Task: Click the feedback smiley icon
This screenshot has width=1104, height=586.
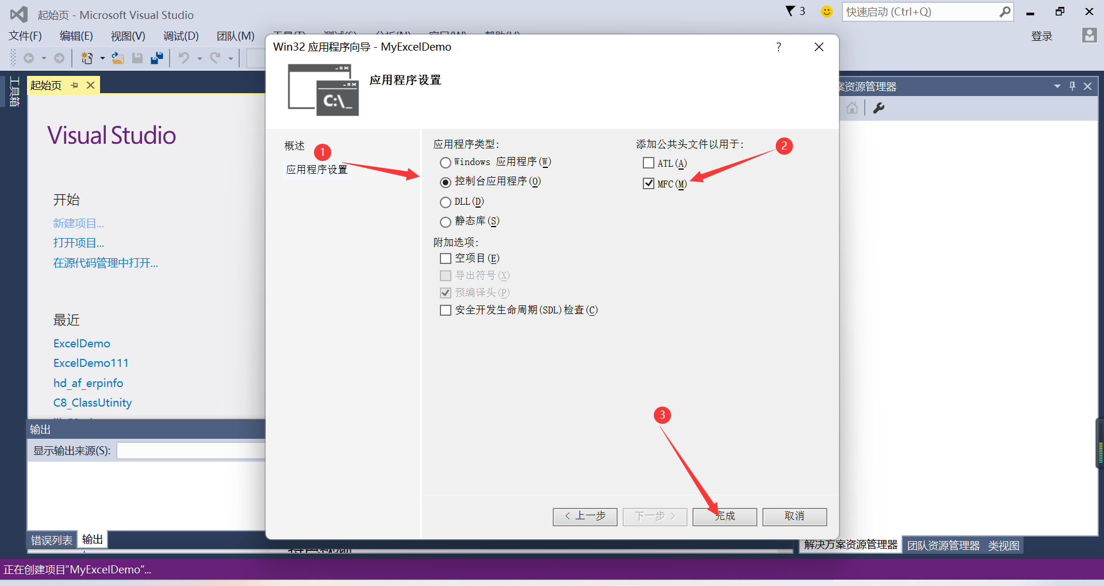Action: tap(826, 12)
